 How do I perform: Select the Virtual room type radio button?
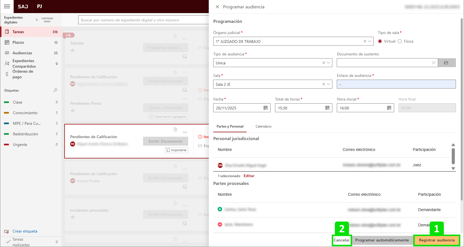click(x=380, y=41)
